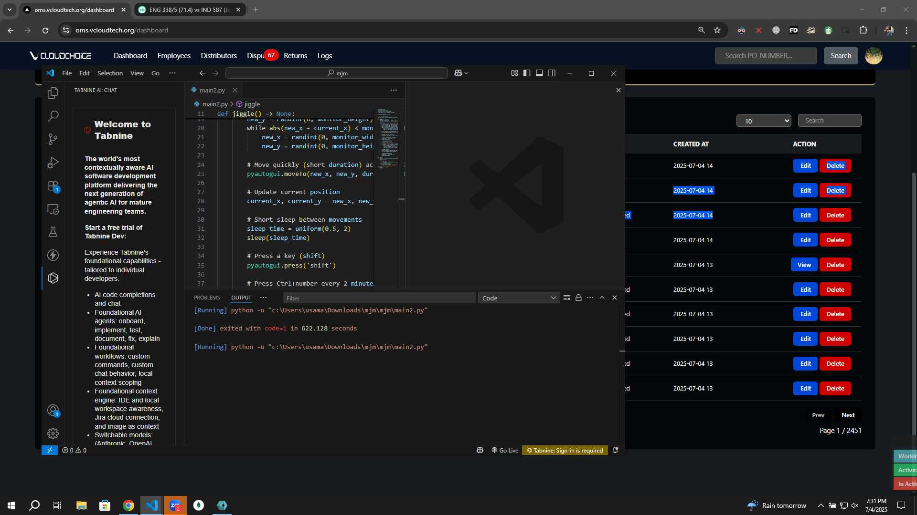
Task: Open Chrome from the taskbar
Action: (x=128, y=505)
